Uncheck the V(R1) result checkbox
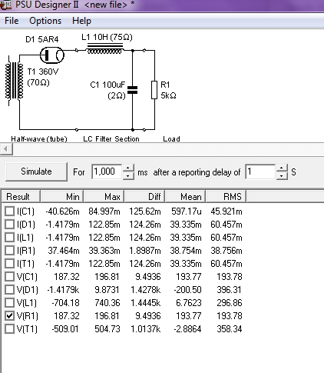The image size is (324, 373). click(x=9, y=316)
